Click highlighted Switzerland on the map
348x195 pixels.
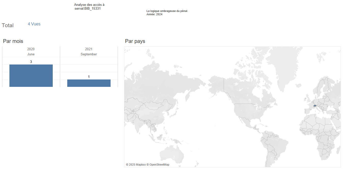[315, 105]
